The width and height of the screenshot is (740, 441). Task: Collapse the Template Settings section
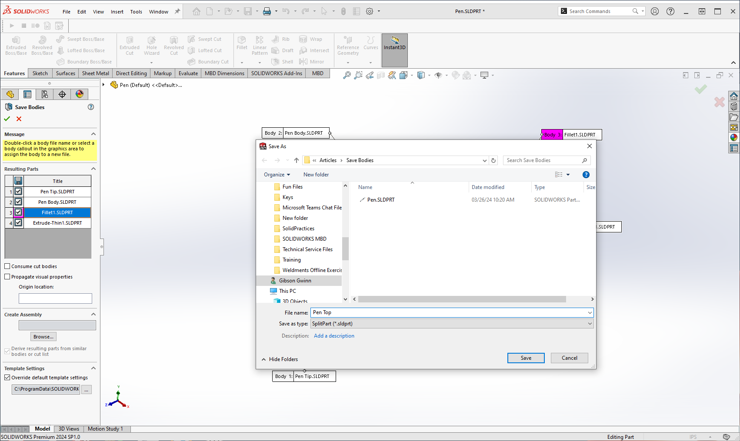[x=93, y=368]
